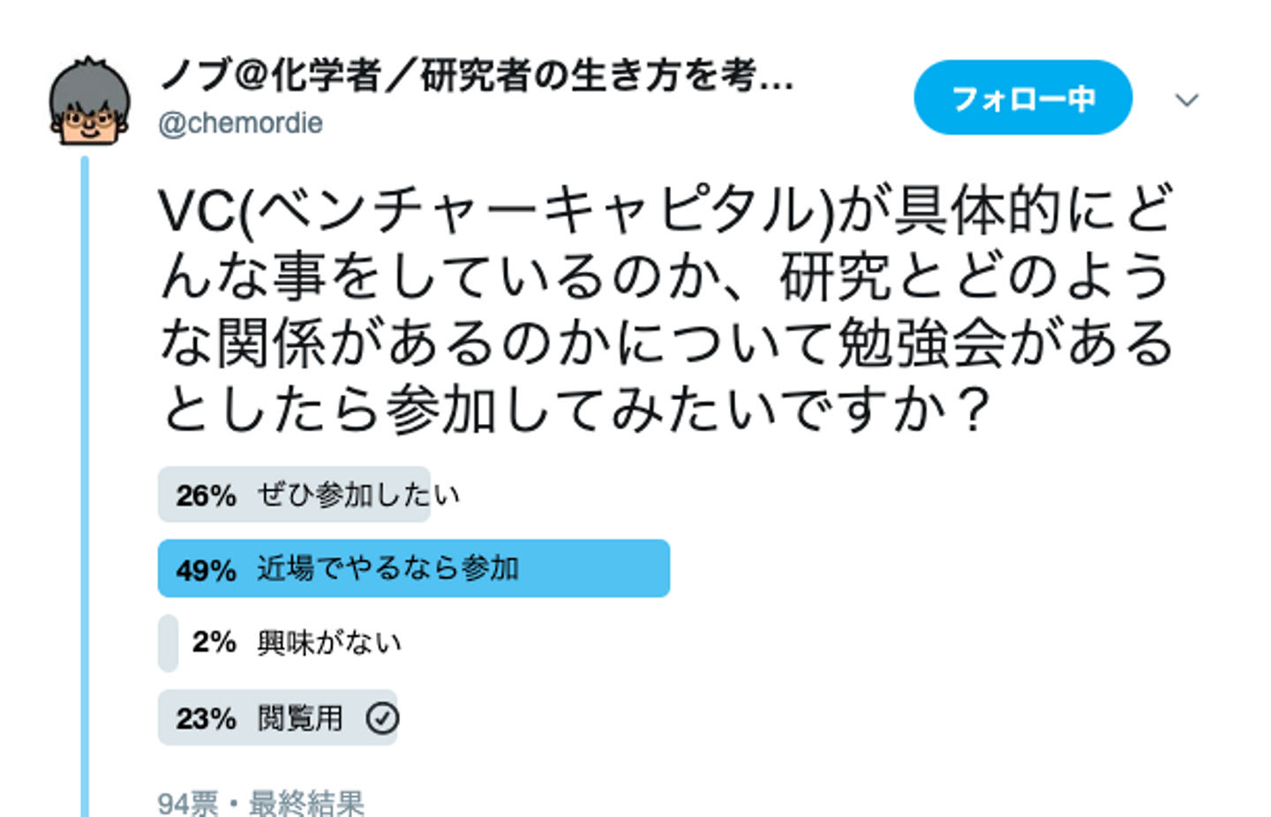Select the ぜひ参加したい poll option
The image size is (1271, 817).
pyautogui.click(x=358, y=495)
